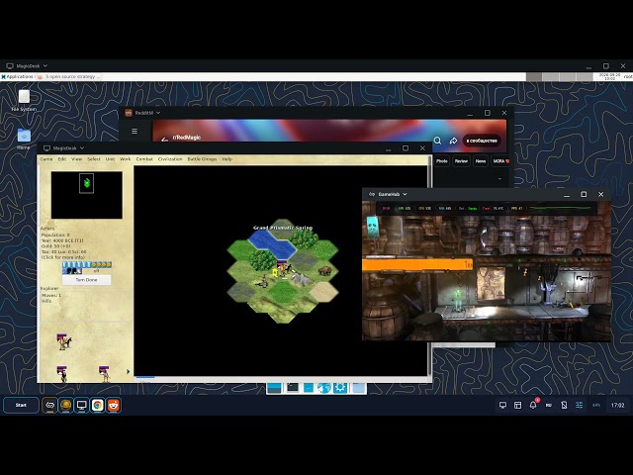Viewport: 633px width, 475px height.
Task: Click the 'в сообществе' button in Reddit
Action: pos(482,141)
